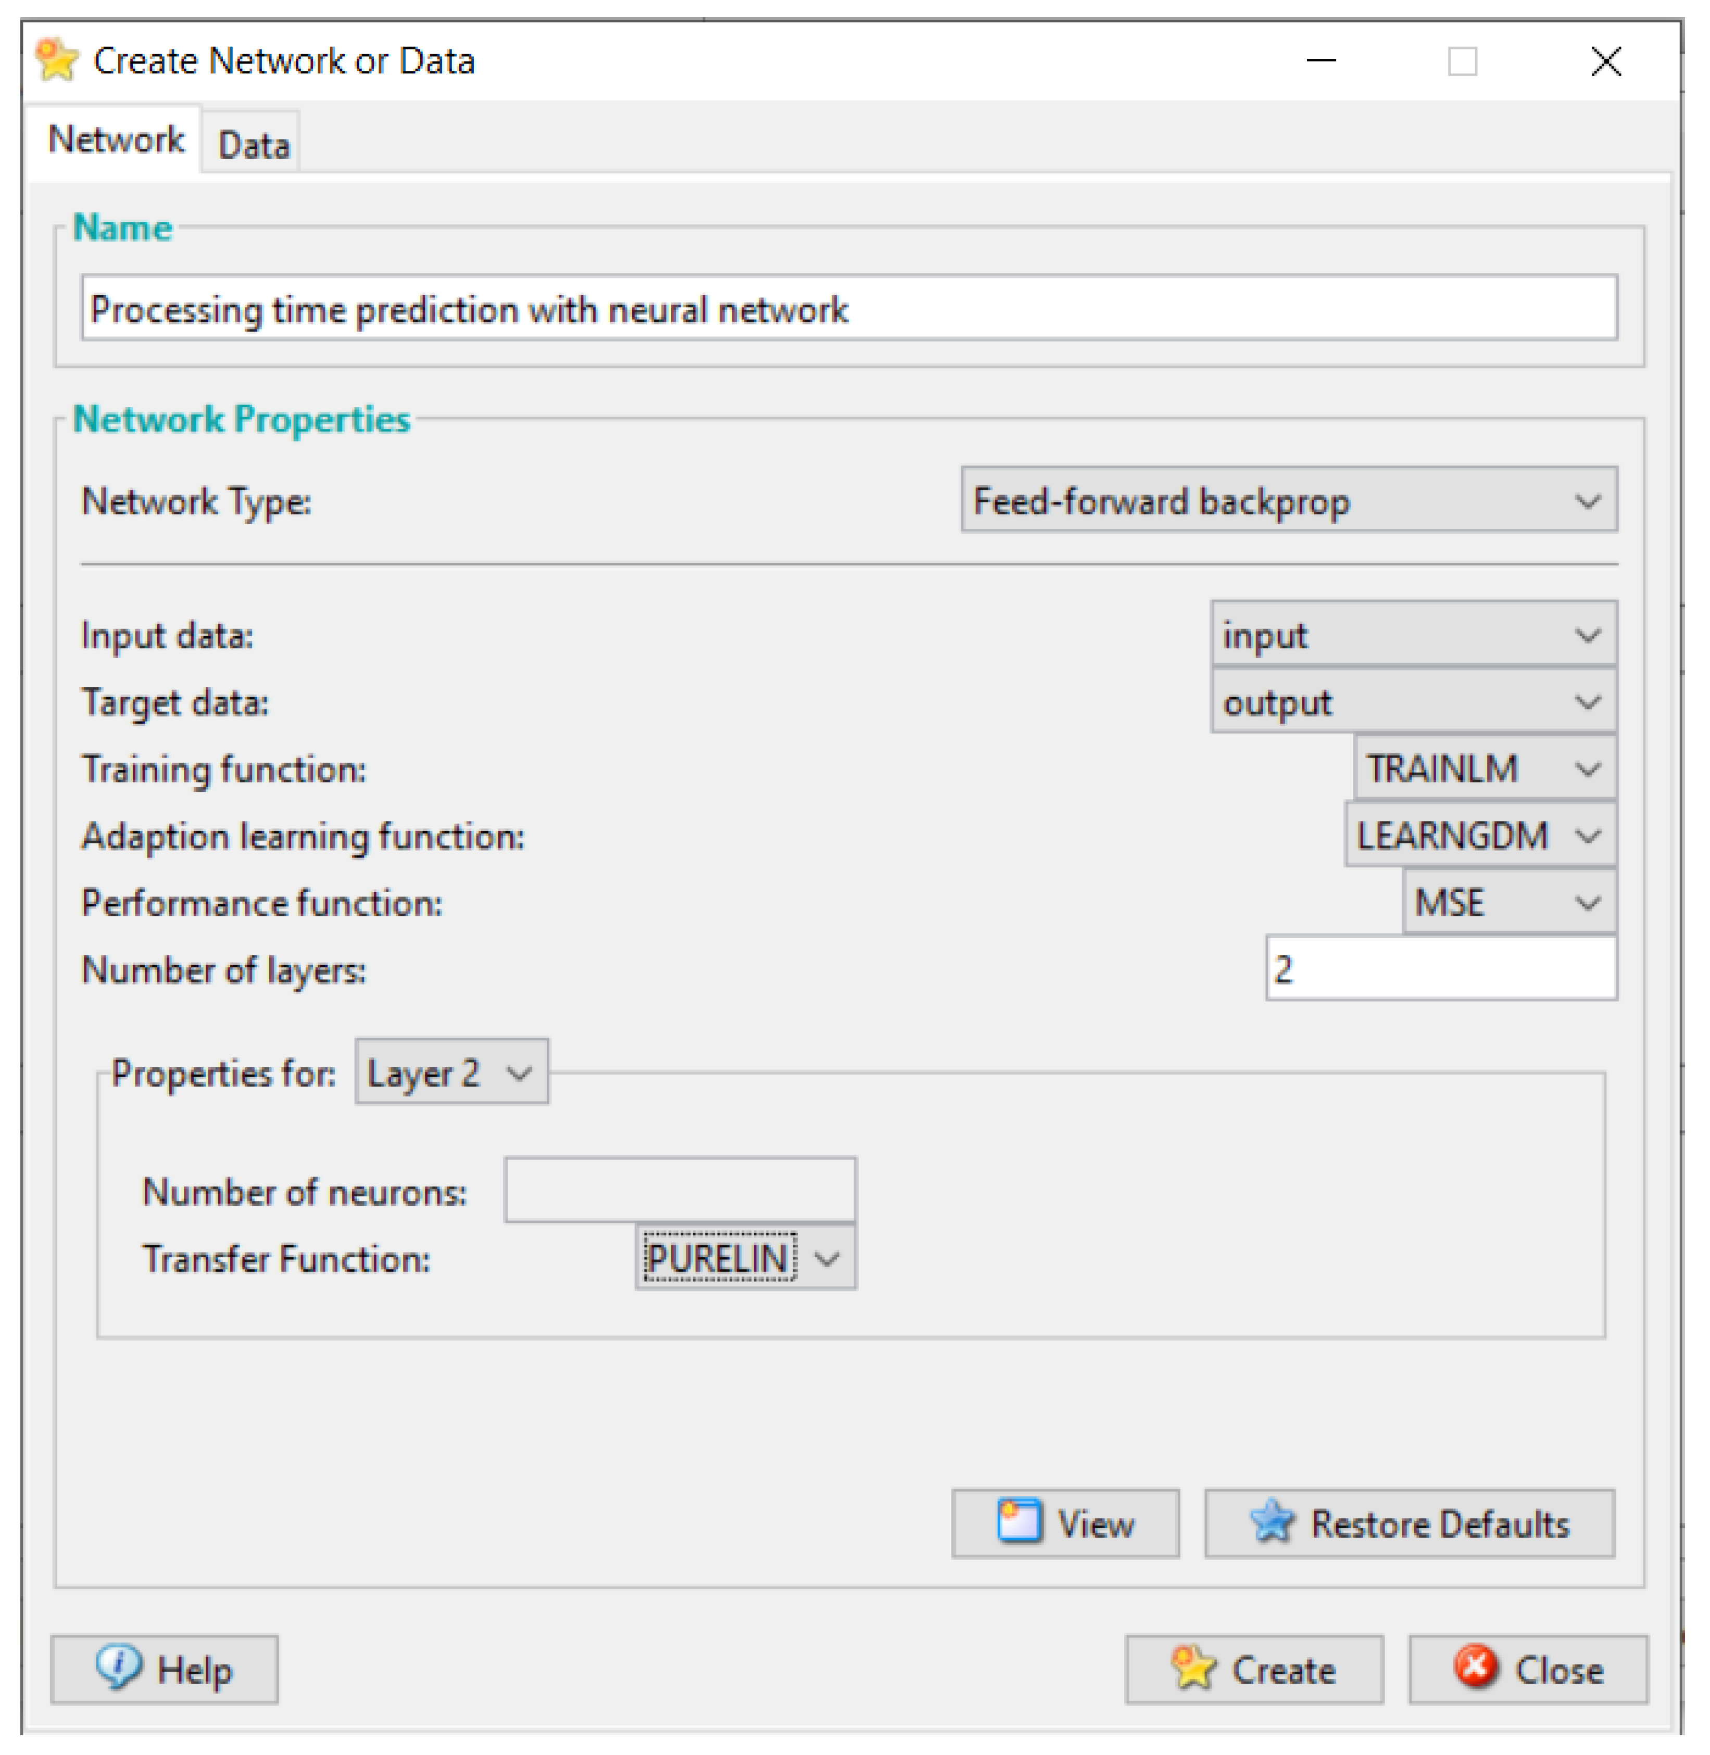Select the Network tab

[115, 139]
